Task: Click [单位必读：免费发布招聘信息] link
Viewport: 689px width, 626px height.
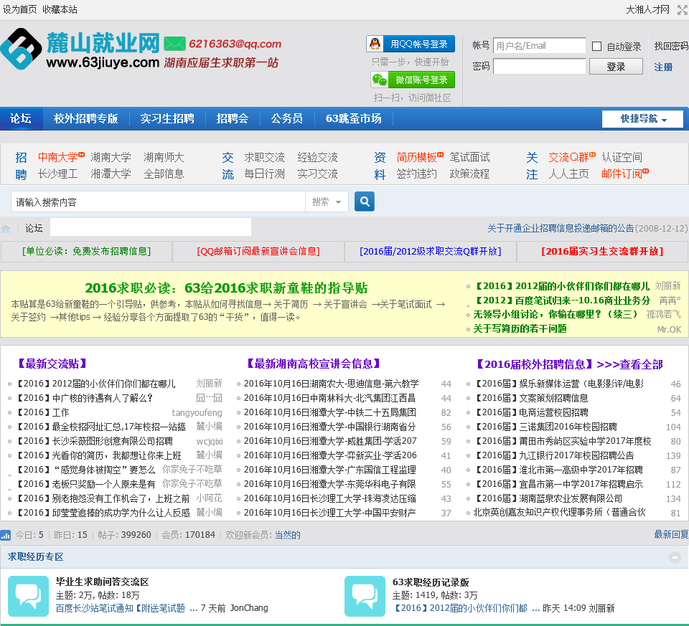Action: pyautogui.click(x=87, y=251)
